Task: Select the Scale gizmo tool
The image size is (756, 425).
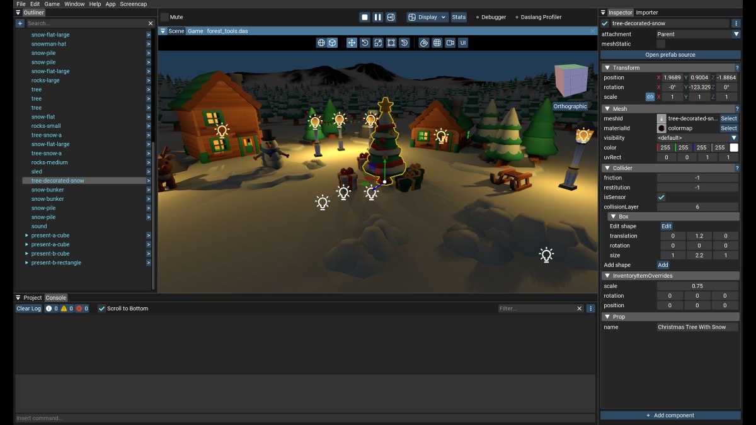Action: tap(378, 43)
